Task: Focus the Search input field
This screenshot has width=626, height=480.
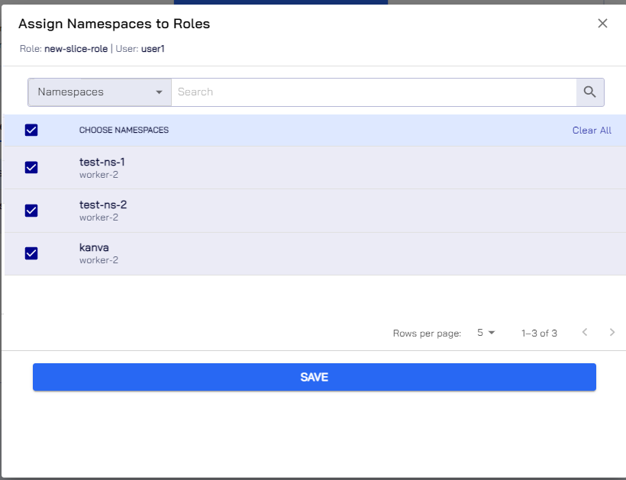Action: click(373, 92)
